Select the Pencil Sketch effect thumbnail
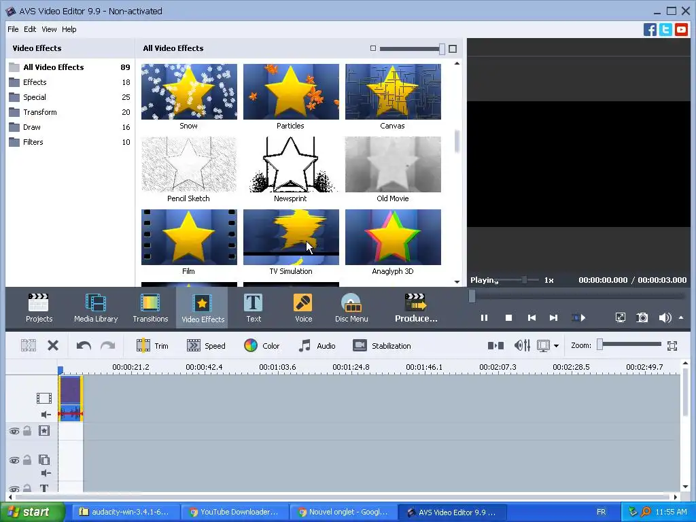The height and width of the screenshot is (522, 696). [189, 164]
